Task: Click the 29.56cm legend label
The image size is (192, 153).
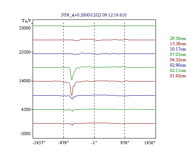Action: point(178,38)
